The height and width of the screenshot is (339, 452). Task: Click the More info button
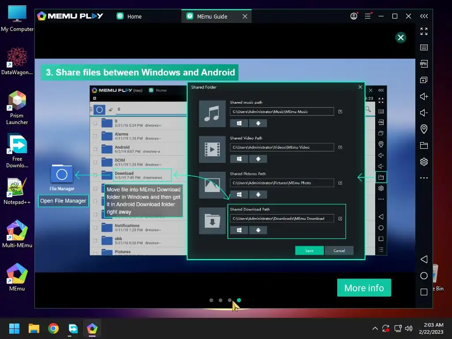364,288
